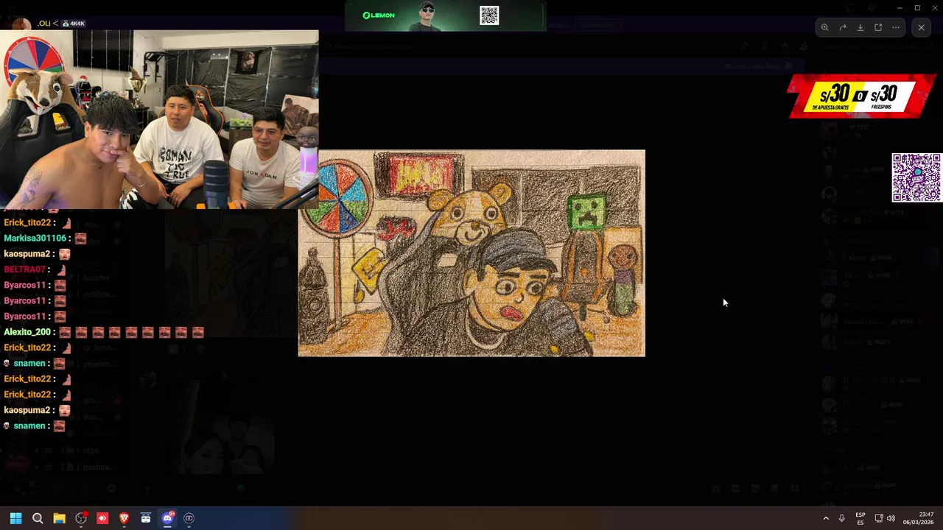Viewport: 943px width, 530px height.
Task: Click the crayon drawing image preview
Action: [471, 253]
